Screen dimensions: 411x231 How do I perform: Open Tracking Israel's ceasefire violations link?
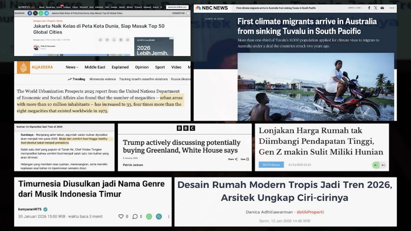144,79
